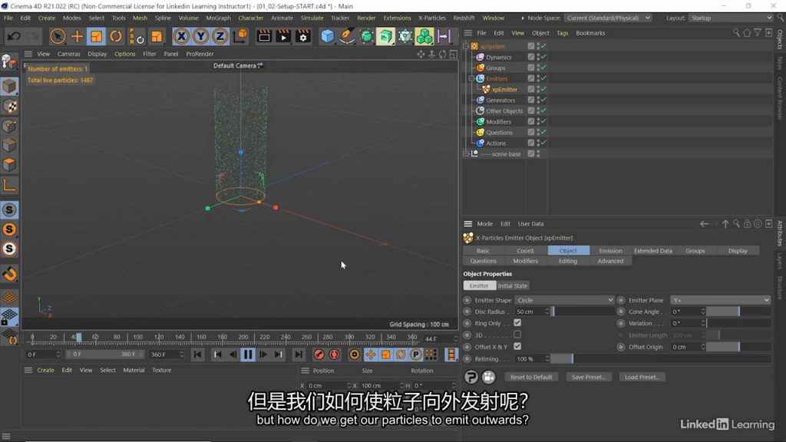
Task: Click Load Preset button
Action: tap(642, 377)
